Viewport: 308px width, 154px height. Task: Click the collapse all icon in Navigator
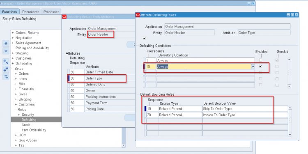[6, 77]
